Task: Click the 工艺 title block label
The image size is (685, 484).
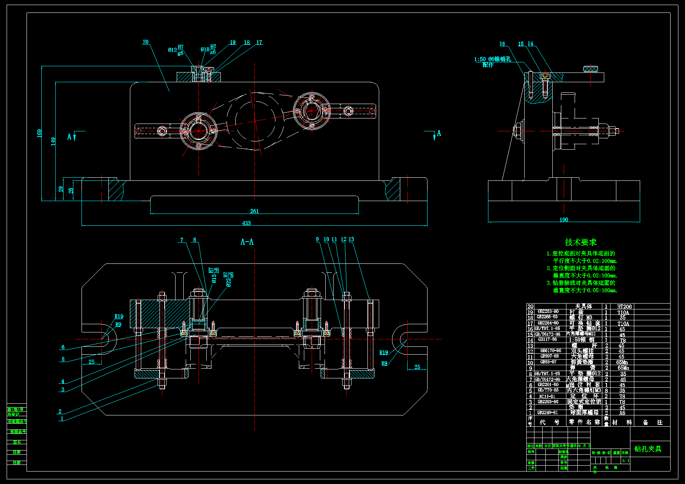Action: point(531,468)
